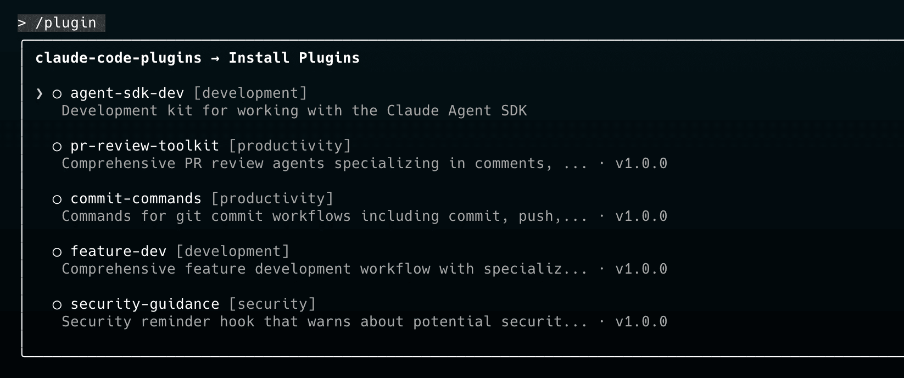This screenshot has width=904, height=378.
Task: Toggle the feature-dev selection circle
Action: (x=57, y=252)
